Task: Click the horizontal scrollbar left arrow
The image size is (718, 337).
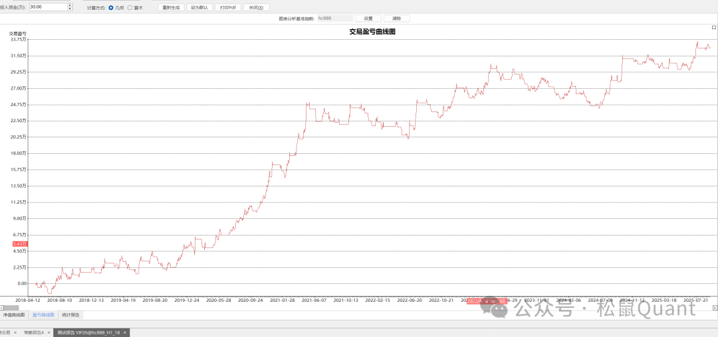Action: pos(2,307)
